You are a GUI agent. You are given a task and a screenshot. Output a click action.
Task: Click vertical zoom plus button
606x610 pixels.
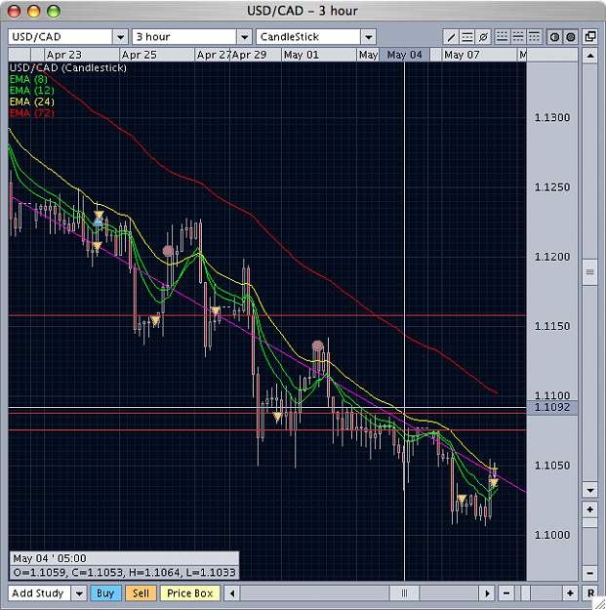590,509
